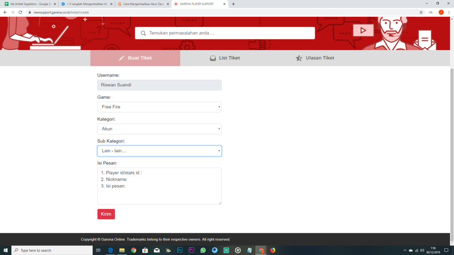Click the Username field with Riswan Suandi
The width and height of the screenshot is (454, 255).
coord(159,85)
